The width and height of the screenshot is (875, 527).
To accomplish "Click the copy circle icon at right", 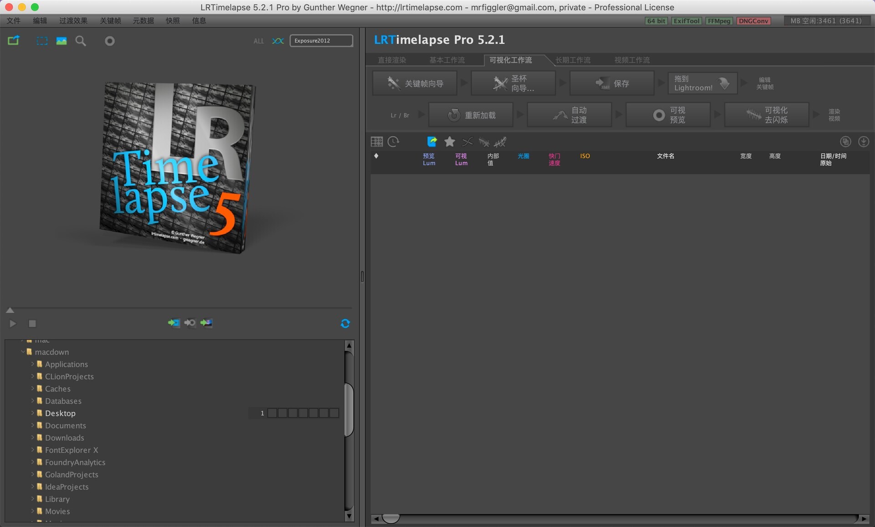I will (x=846, y=142).
